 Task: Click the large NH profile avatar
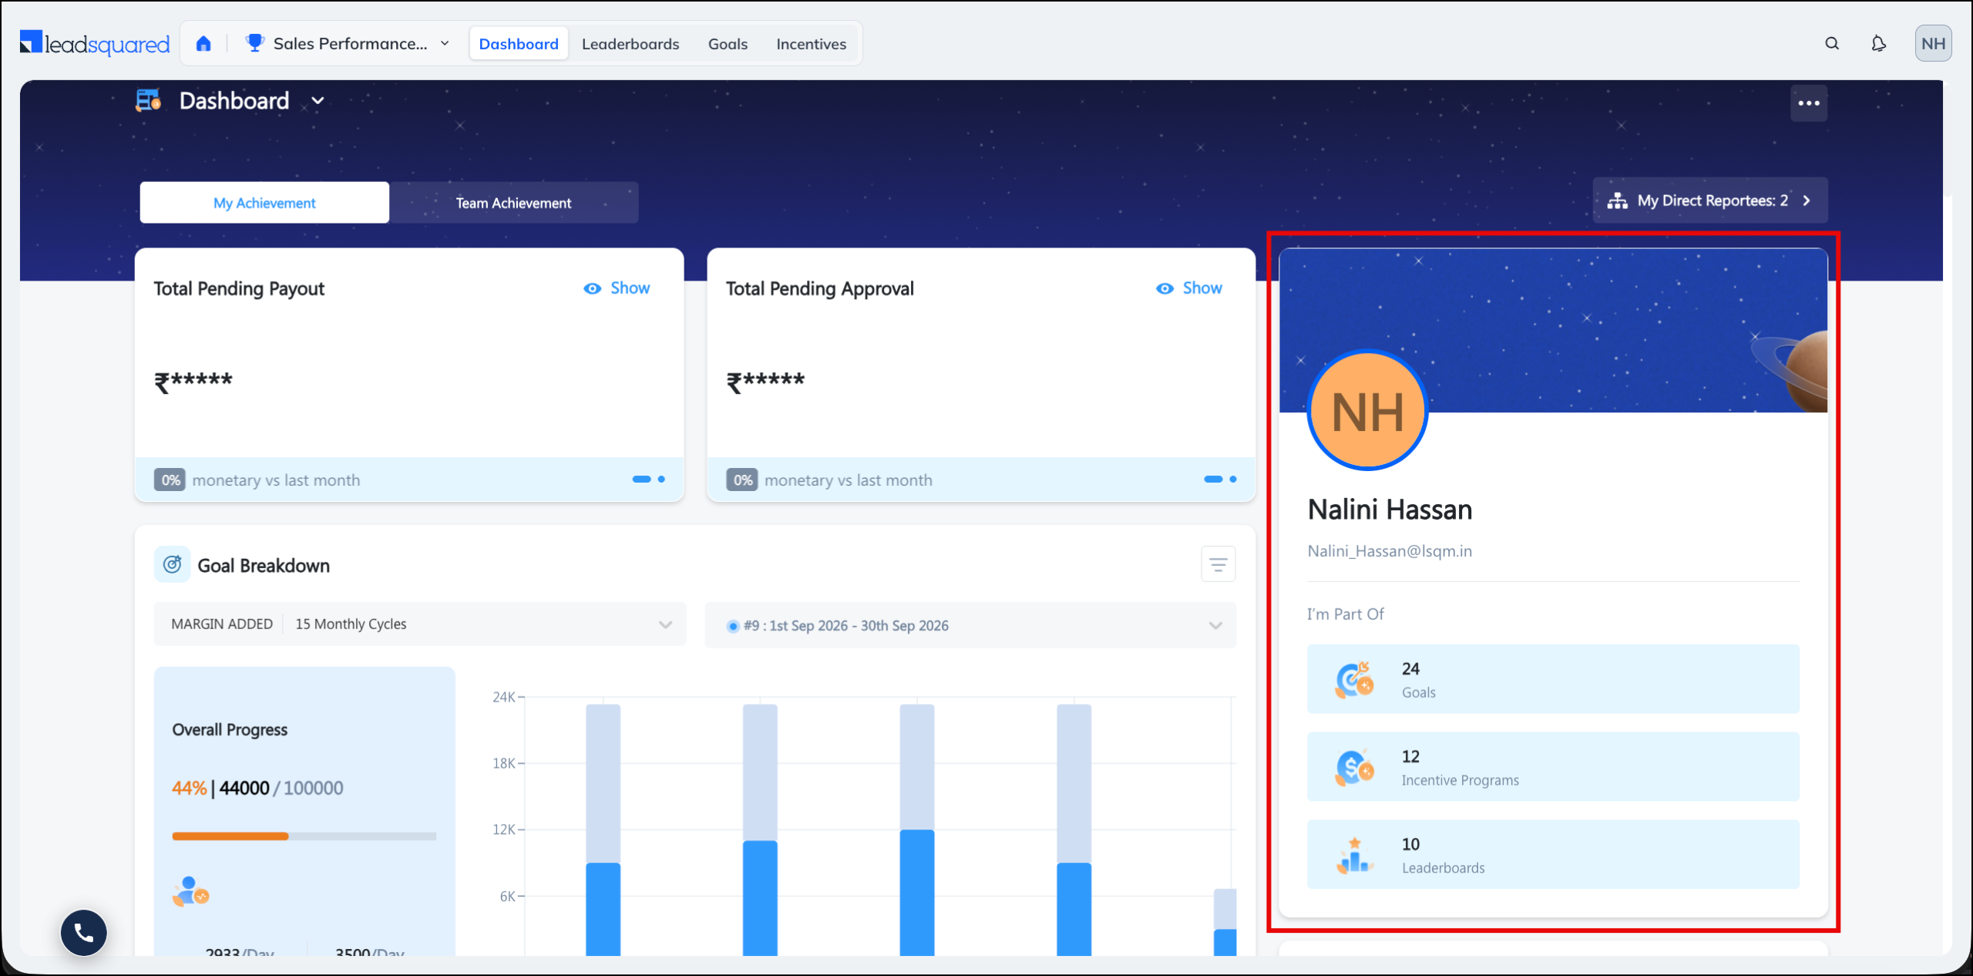(1368, 411)
